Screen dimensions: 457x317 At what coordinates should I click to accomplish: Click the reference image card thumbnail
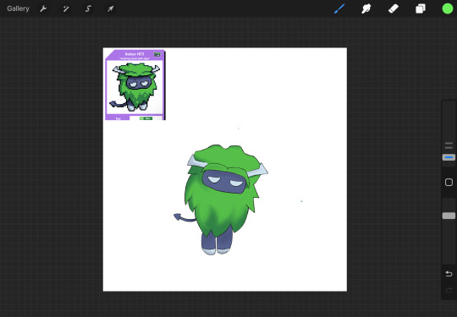(x=135, y=85)
